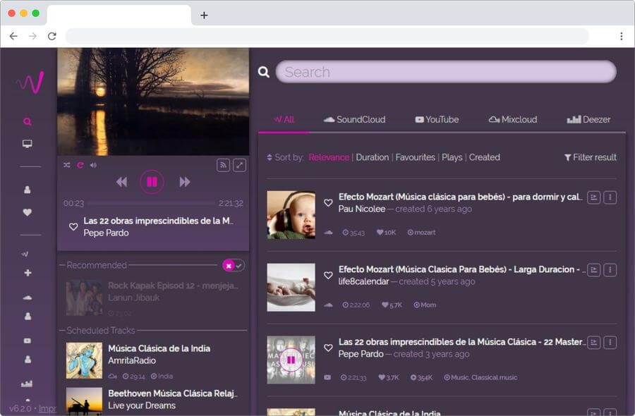Open the SoundCloud cloud sidebar icon

tap(27, 298)
